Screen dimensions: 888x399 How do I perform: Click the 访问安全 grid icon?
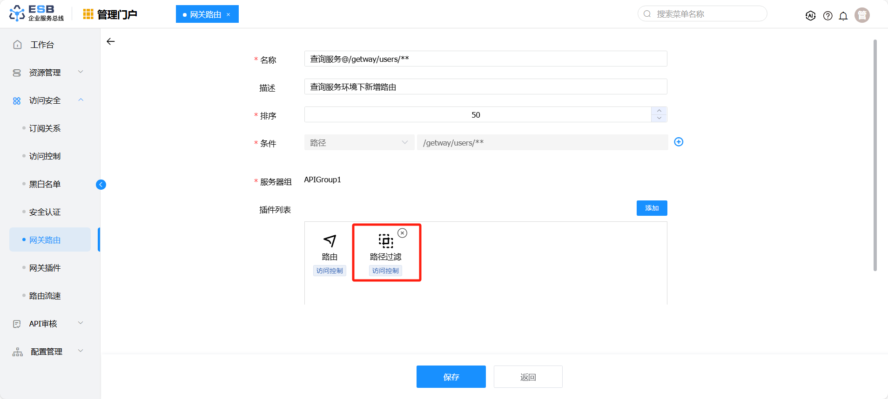coord(17,101)
